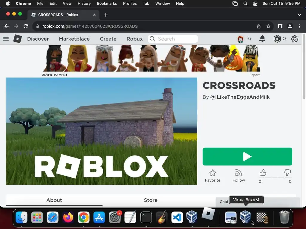
Task: Open System Settings from the Dock
Action: (x=115, y=217)
